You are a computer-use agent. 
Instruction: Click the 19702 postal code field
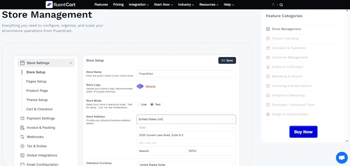pyautogui.click(x=211, y=151)
